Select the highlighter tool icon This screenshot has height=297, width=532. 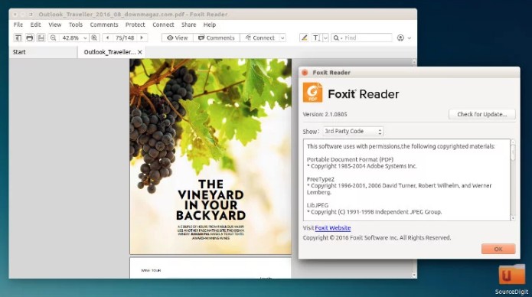304,38
